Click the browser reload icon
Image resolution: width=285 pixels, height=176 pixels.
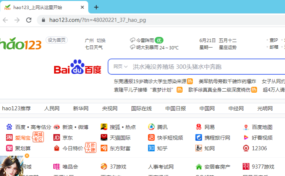[29, 20]
